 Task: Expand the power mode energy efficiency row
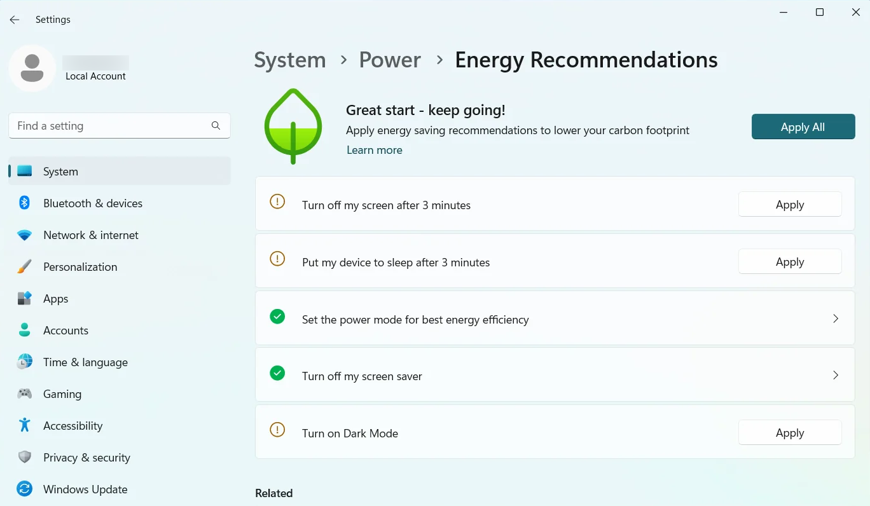836,318
